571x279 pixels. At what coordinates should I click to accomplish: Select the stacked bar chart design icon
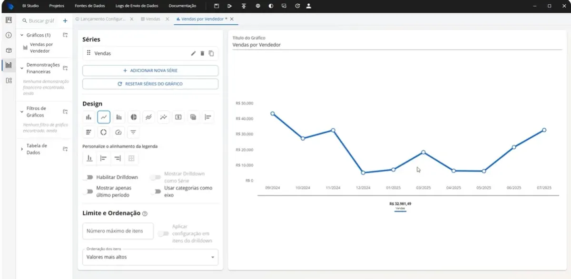coord(118,117)
